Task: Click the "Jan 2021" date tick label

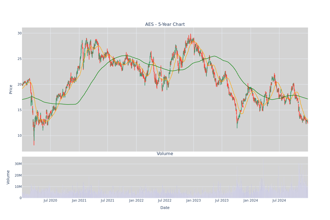Action: [x=79, y=200]
